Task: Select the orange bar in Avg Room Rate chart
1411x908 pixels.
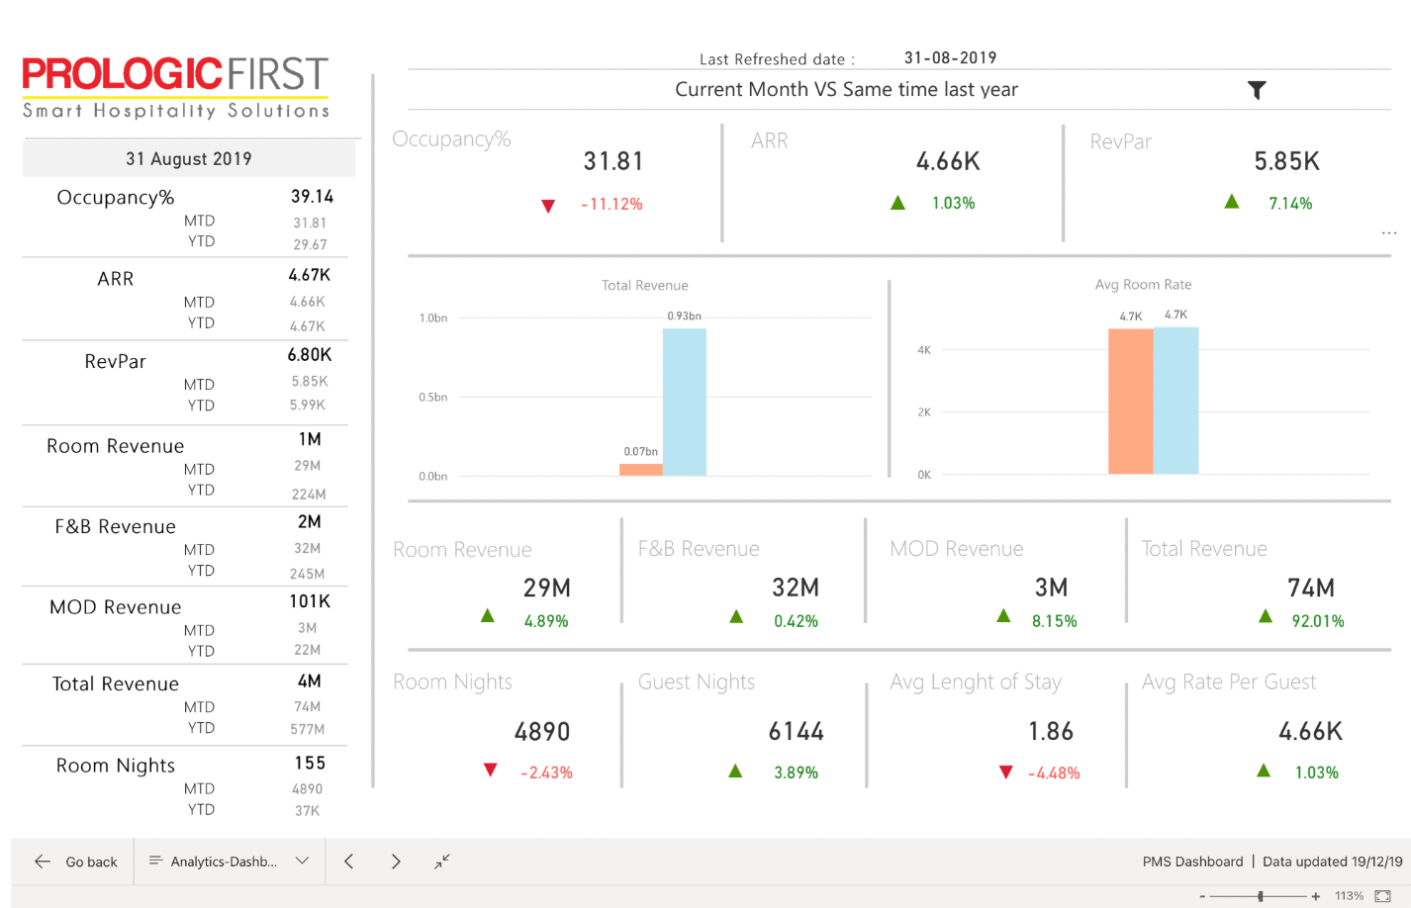Action: point(1130,402)
